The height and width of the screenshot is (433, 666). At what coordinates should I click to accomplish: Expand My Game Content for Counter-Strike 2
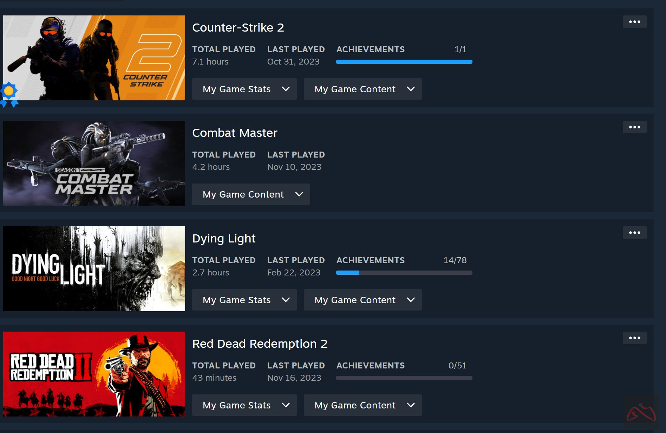point(363,89)
